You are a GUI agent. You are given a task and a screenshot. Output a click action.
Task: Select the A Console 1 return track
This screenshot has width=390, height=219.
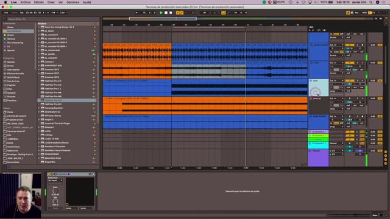[318, 131]
